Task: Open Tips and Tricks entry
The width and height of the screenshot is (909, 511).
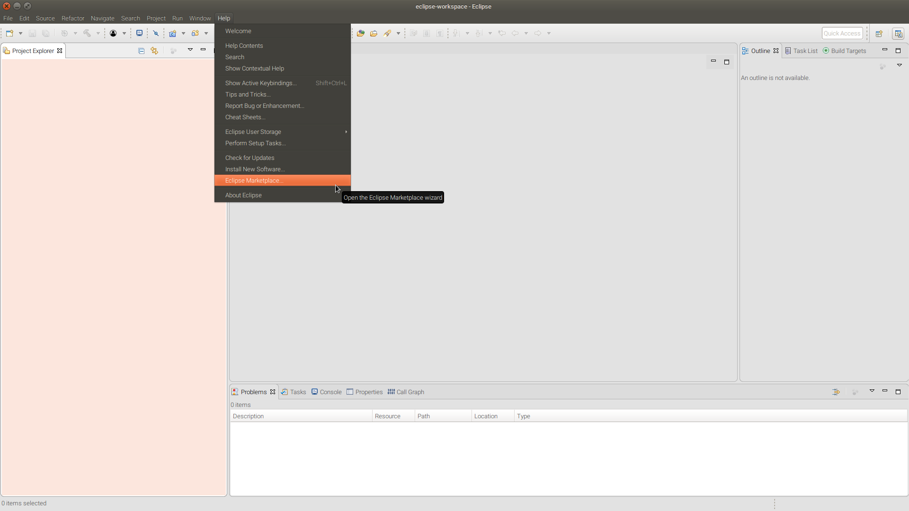Action: point(283,94)
